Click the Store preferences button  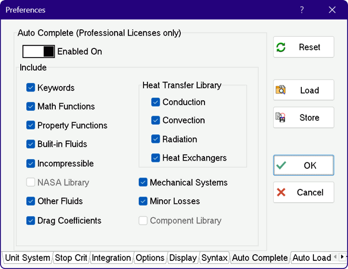[303, 118]
